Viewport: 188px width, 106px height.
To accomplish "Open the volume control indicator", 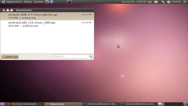I will click(150, 2).
